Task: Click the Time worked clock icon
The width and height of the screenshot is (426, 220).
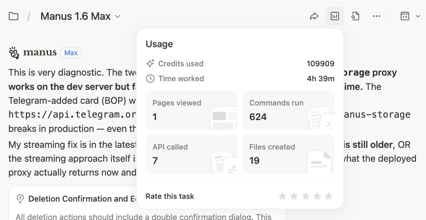Action: pos(150,78)
